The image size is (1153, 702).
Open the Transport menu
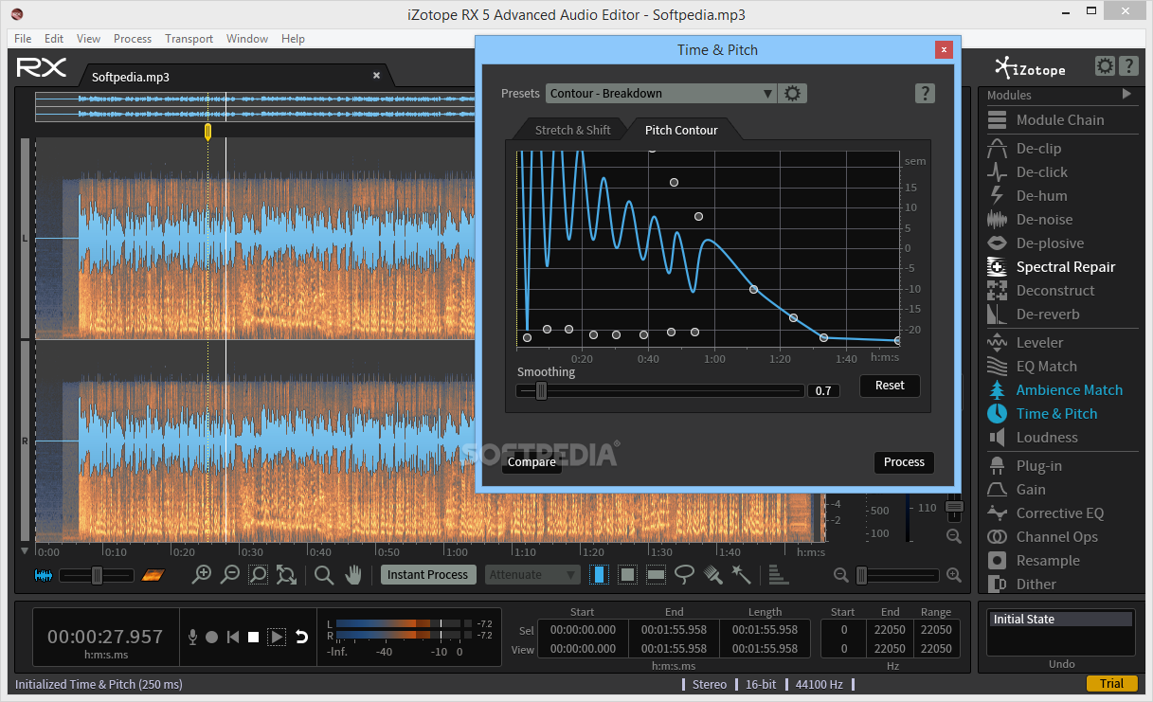189,39
